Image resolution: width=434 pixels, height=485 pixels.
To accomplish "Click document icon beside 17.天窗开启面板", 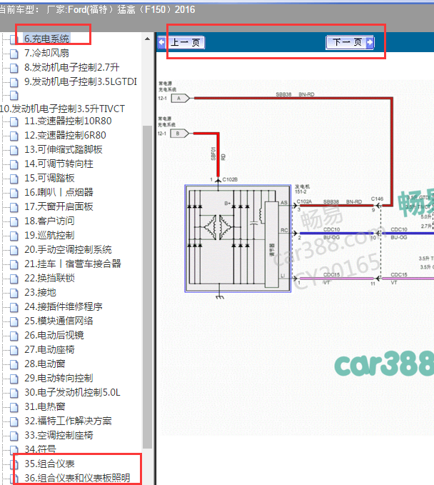I will [x=14, y=207].
